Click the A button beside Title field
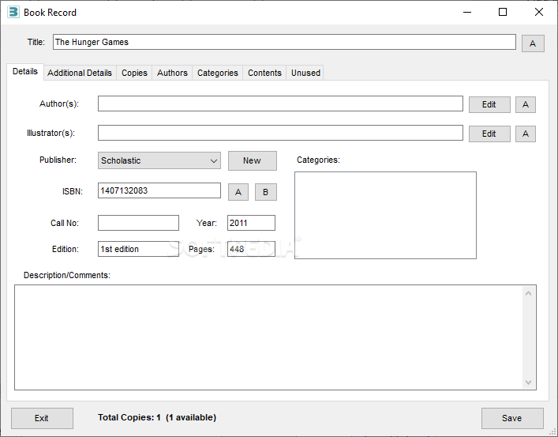The width and height of the screenshot is (558, 437). coord(533,43)
